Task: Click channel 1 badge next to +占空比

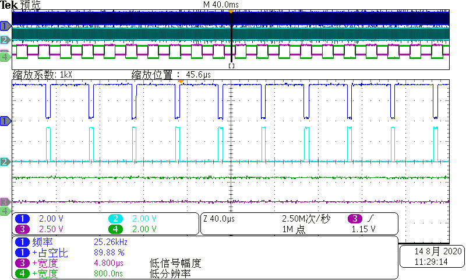Action: pos(22,253)
